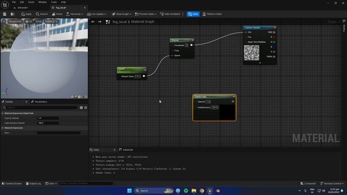The image size is (347, 195).
Task: Close the fog_local tab
Action: tap(85, 8)
